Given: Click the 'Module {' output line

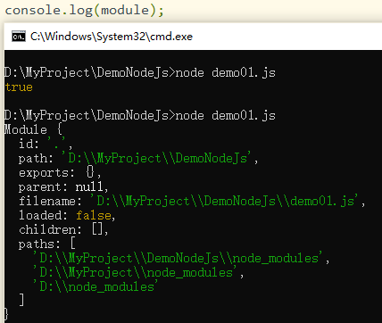Looking at the screenshot, I should [x=33, y=129].
